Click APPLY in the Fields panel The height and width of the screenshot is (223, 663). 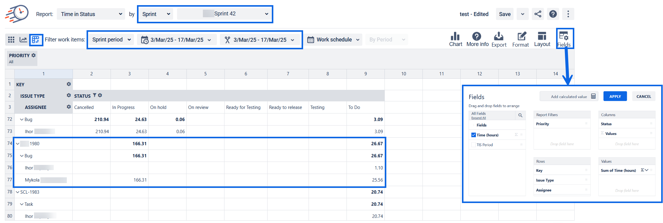click(615, 97)
